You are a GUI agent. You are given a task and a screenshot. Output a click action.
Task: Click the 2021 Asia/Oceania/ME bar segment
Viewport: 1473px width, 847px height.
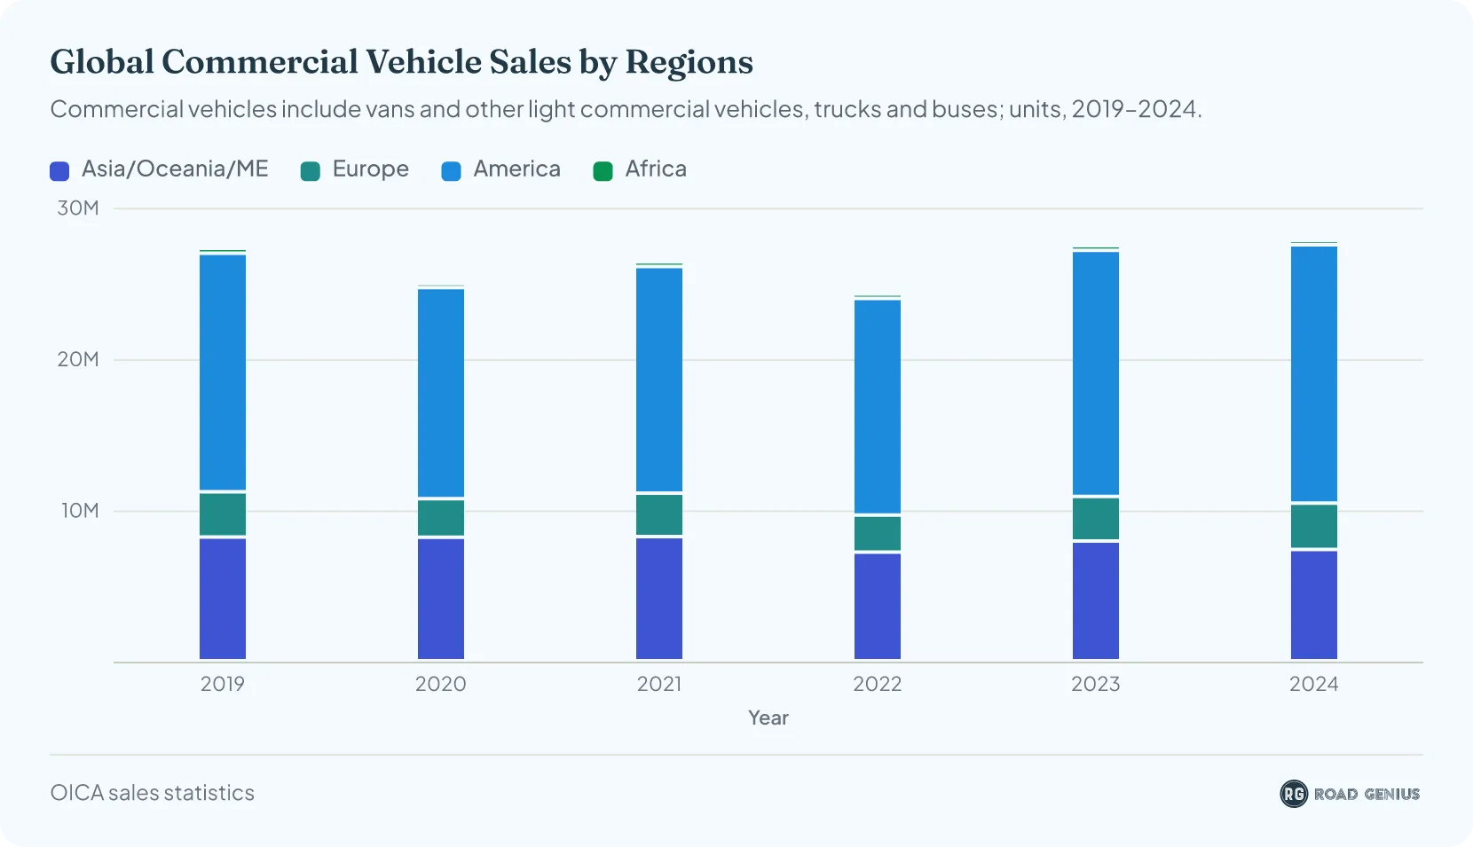[659, 599]
